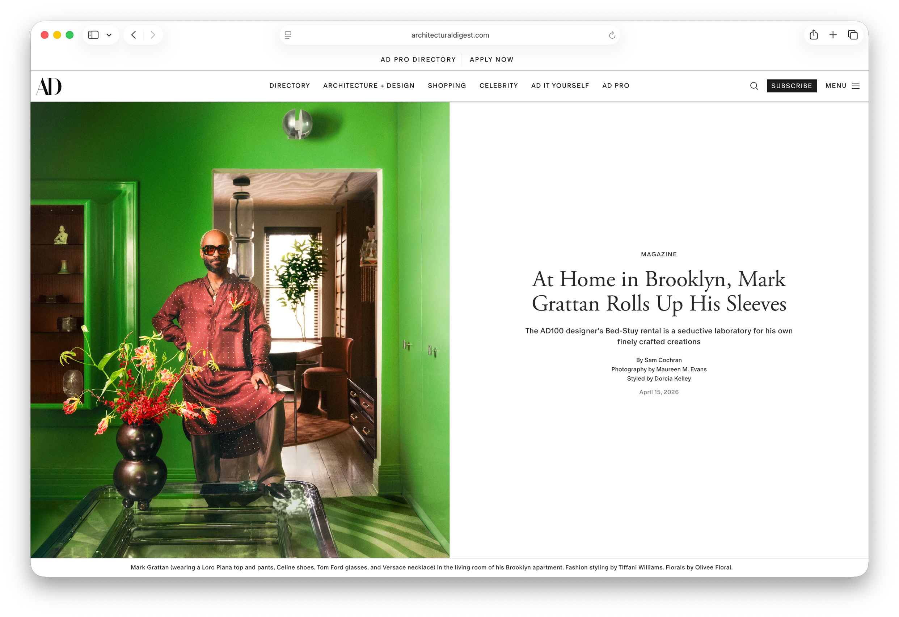Click the address bar to edit the URL
Screen dimensions: 899x617
[x=450, y=35]
